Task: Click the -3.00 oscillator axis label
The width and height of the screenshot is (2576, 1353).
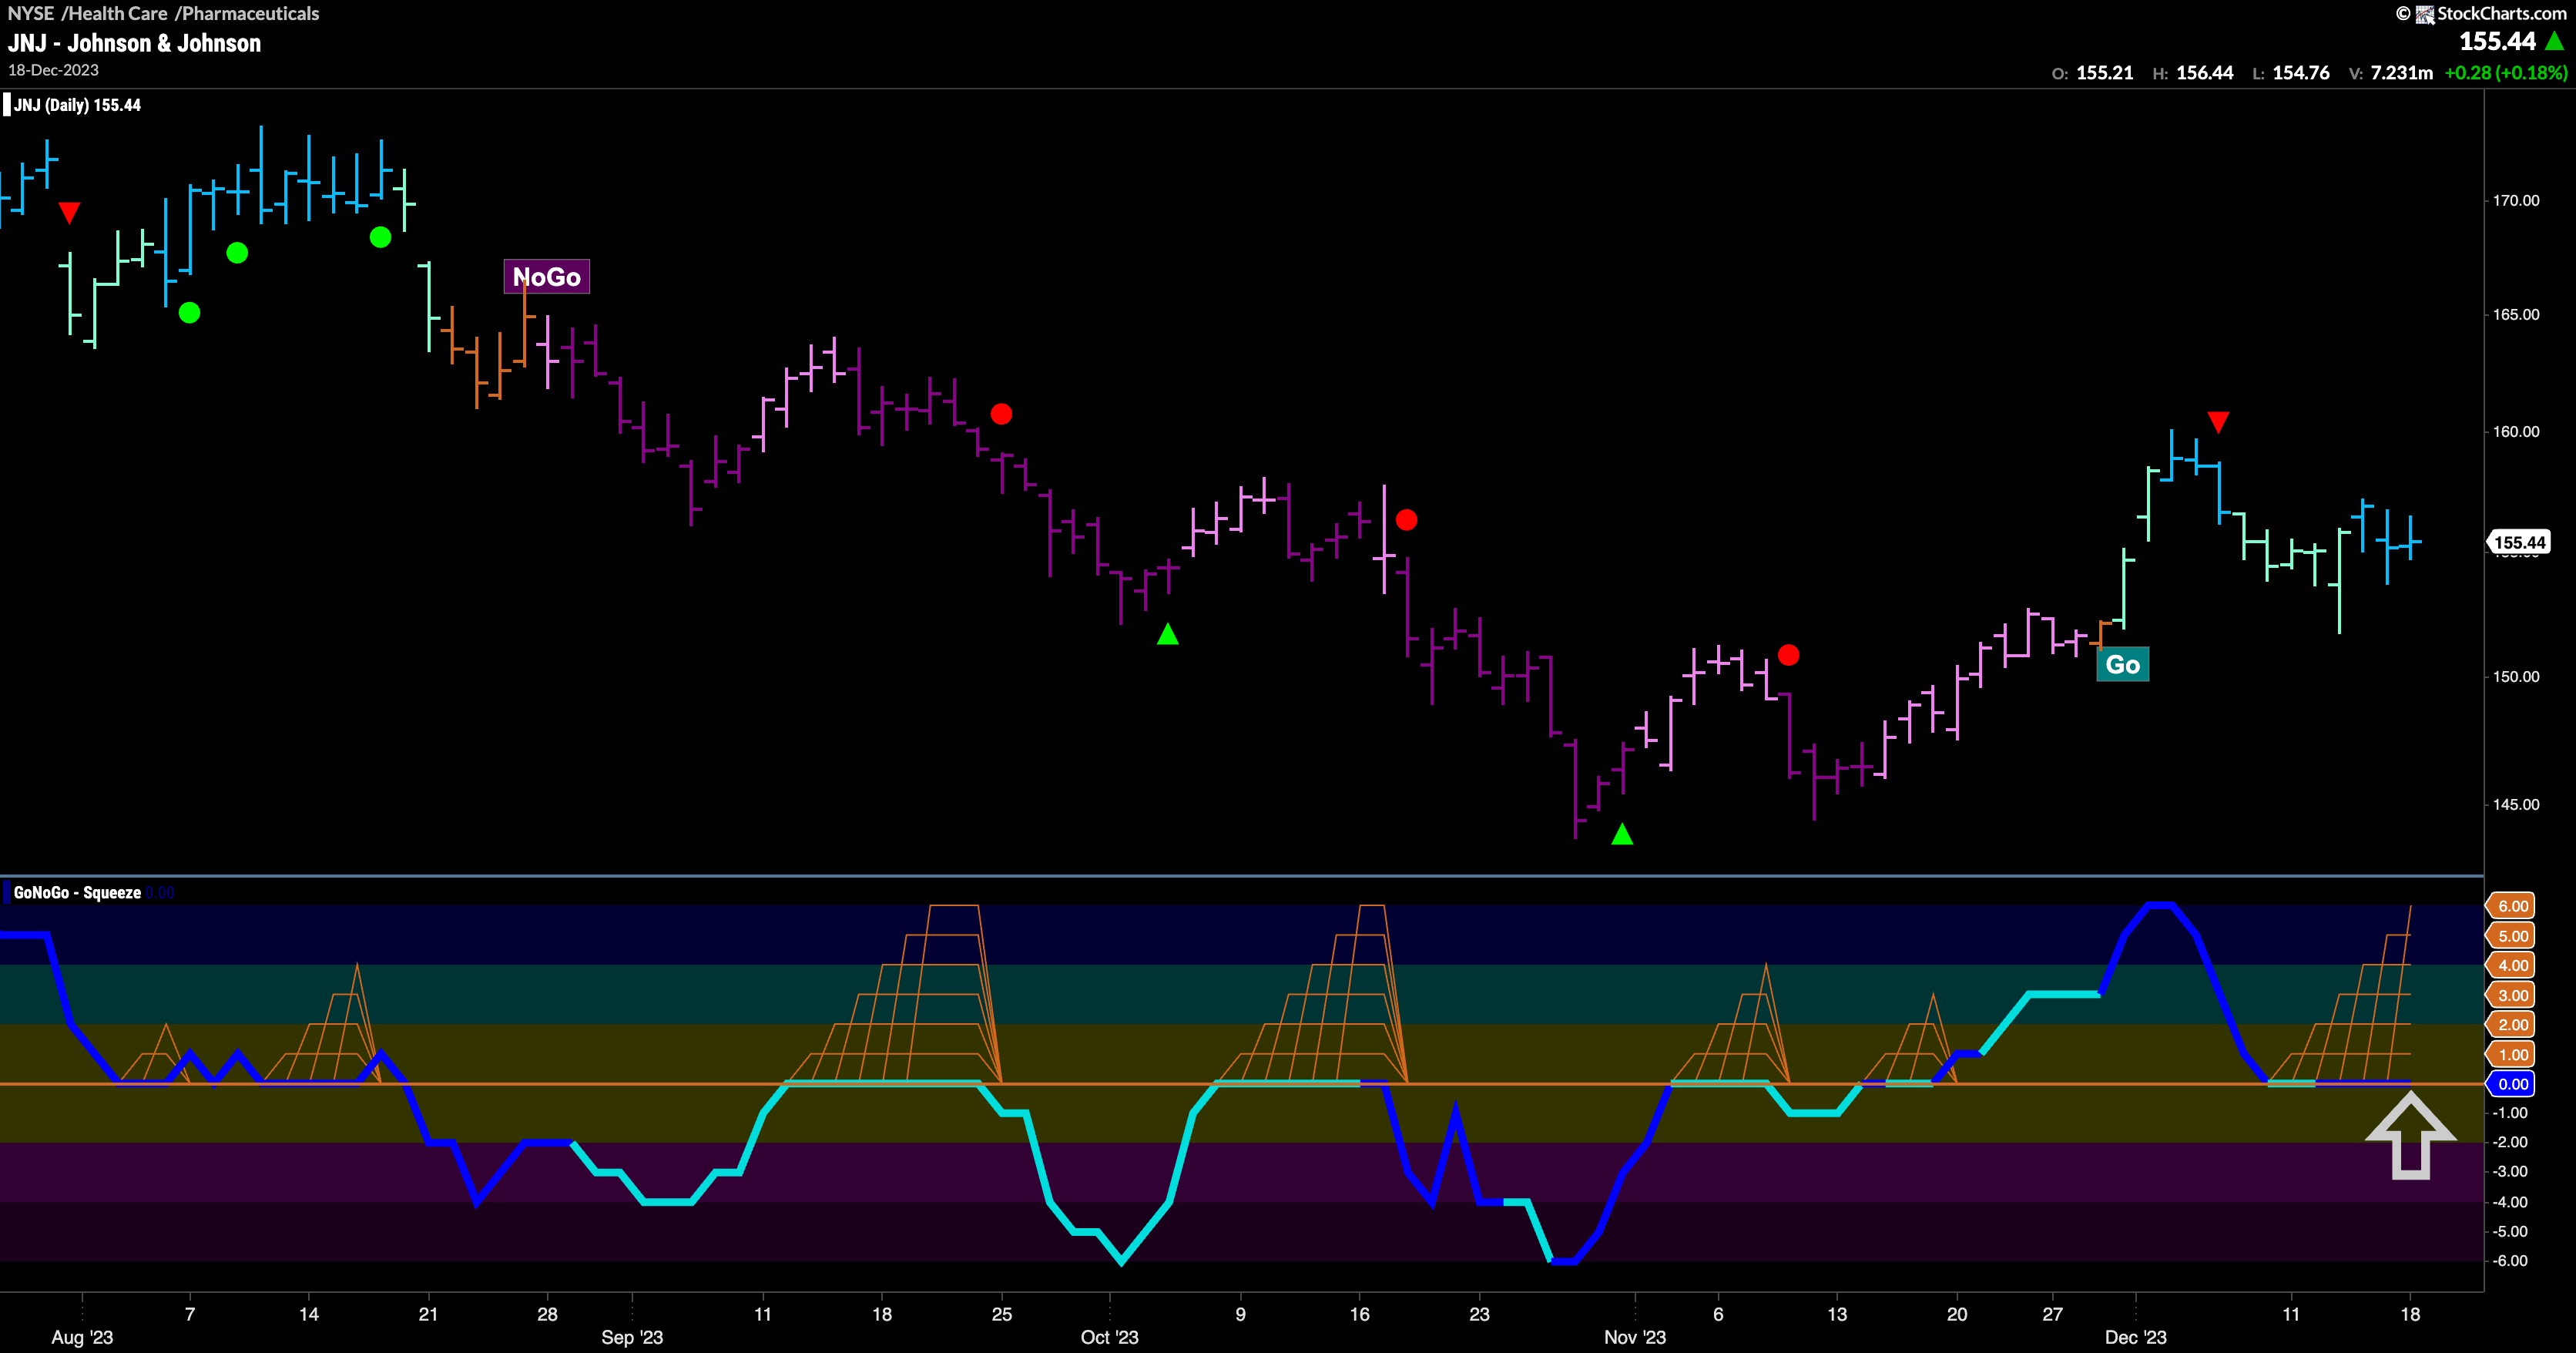Action: (2510, 1172)
